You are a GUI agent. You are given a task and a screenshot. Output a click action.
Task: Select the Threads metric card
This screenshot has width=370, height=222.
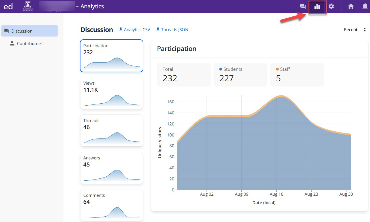pos(112,131)
